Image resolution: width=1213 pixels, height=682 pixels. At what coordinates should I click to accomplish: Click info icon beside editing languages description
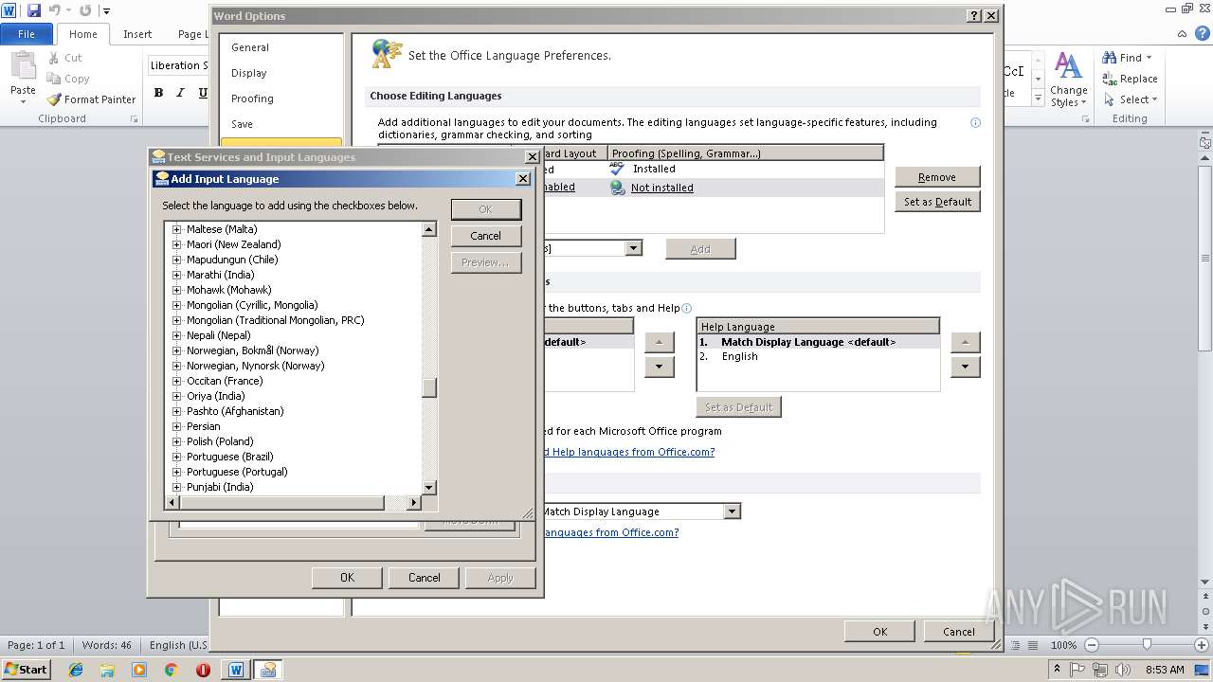(975, 122)
